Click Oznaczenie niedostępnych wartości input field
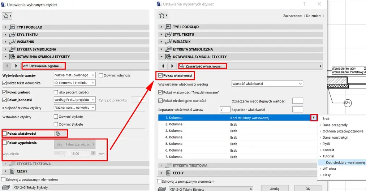The height and width of the screenshot is (191, 366). click(298, 101)
